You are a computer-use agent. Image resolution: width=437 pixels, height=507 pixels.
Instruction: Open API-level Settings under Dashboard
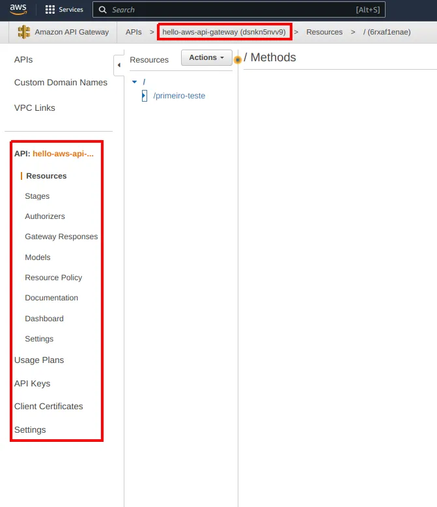39,339
